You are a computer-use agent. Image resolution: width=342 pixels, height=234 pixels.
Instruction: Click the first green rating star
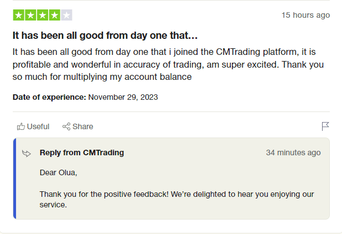click(18, 15)
